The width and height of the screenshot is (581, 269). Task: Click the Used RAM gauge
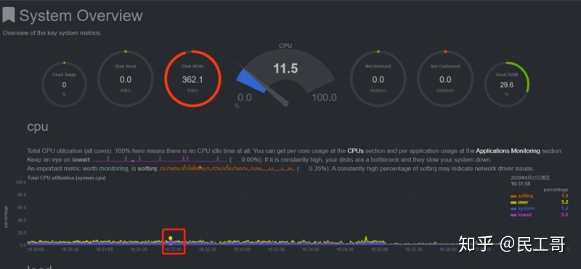pyautogui.click(x=507, y=84)
